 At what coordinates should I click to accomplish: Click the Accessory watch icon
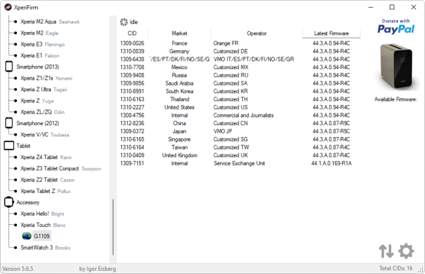tap(8, 202)
